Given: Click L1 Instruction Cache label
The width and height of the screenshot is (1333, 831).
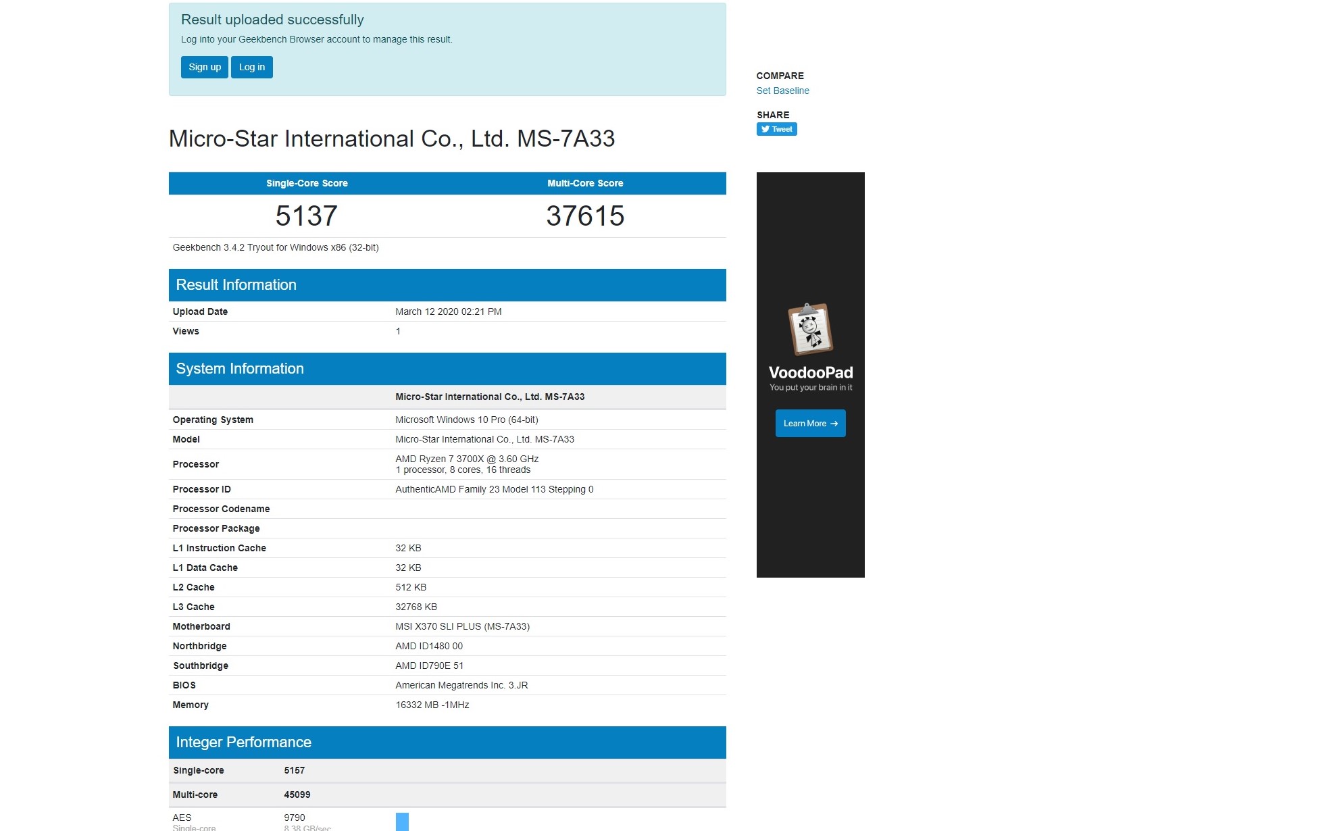Looking at the screenshot, I should pyautogui.click(x=220, y=548).
